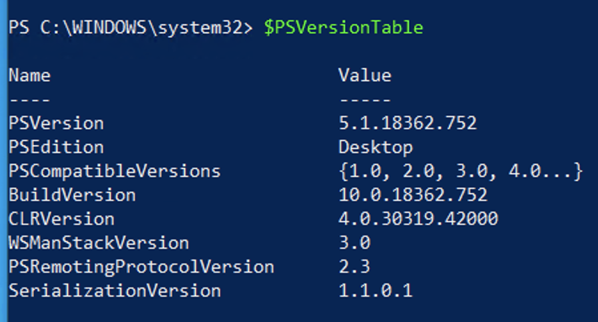Click the PSEdition property name

click(56, 147)
